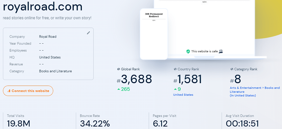The height and width of the screenshot is (129, 282).
Task: Click the Country Rank info icon
Action: point(175,69)
